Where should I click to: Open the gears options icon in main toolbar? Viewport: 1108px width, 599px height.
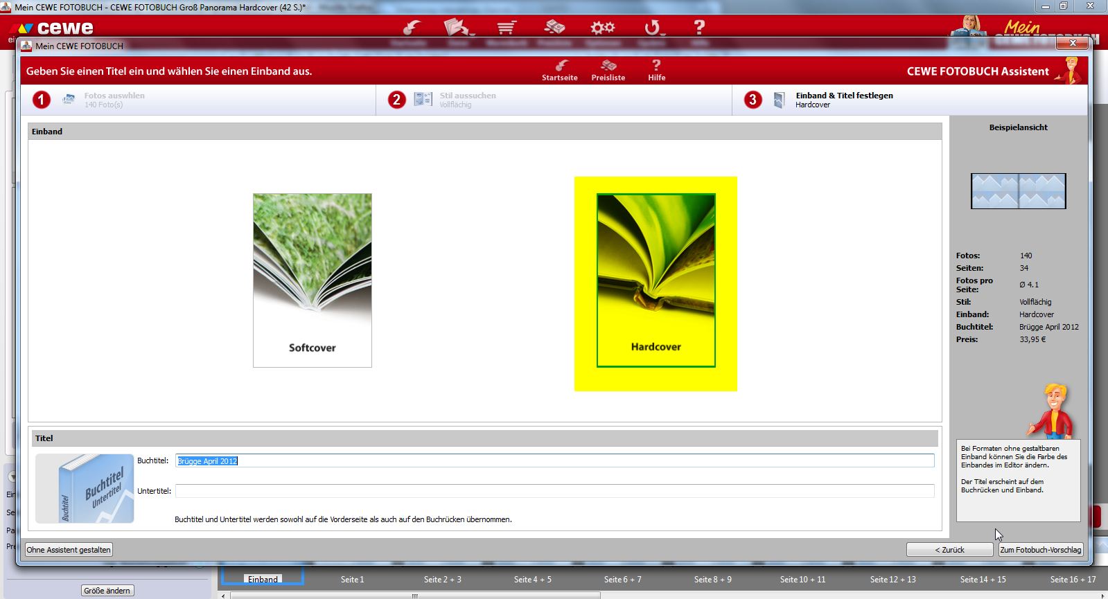[602, 28]
